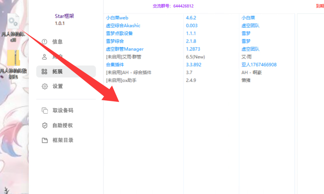The image size is (324, 194).
Task: Select the 雪梦综合 plugin entry
Action: [x=115, y=41]
